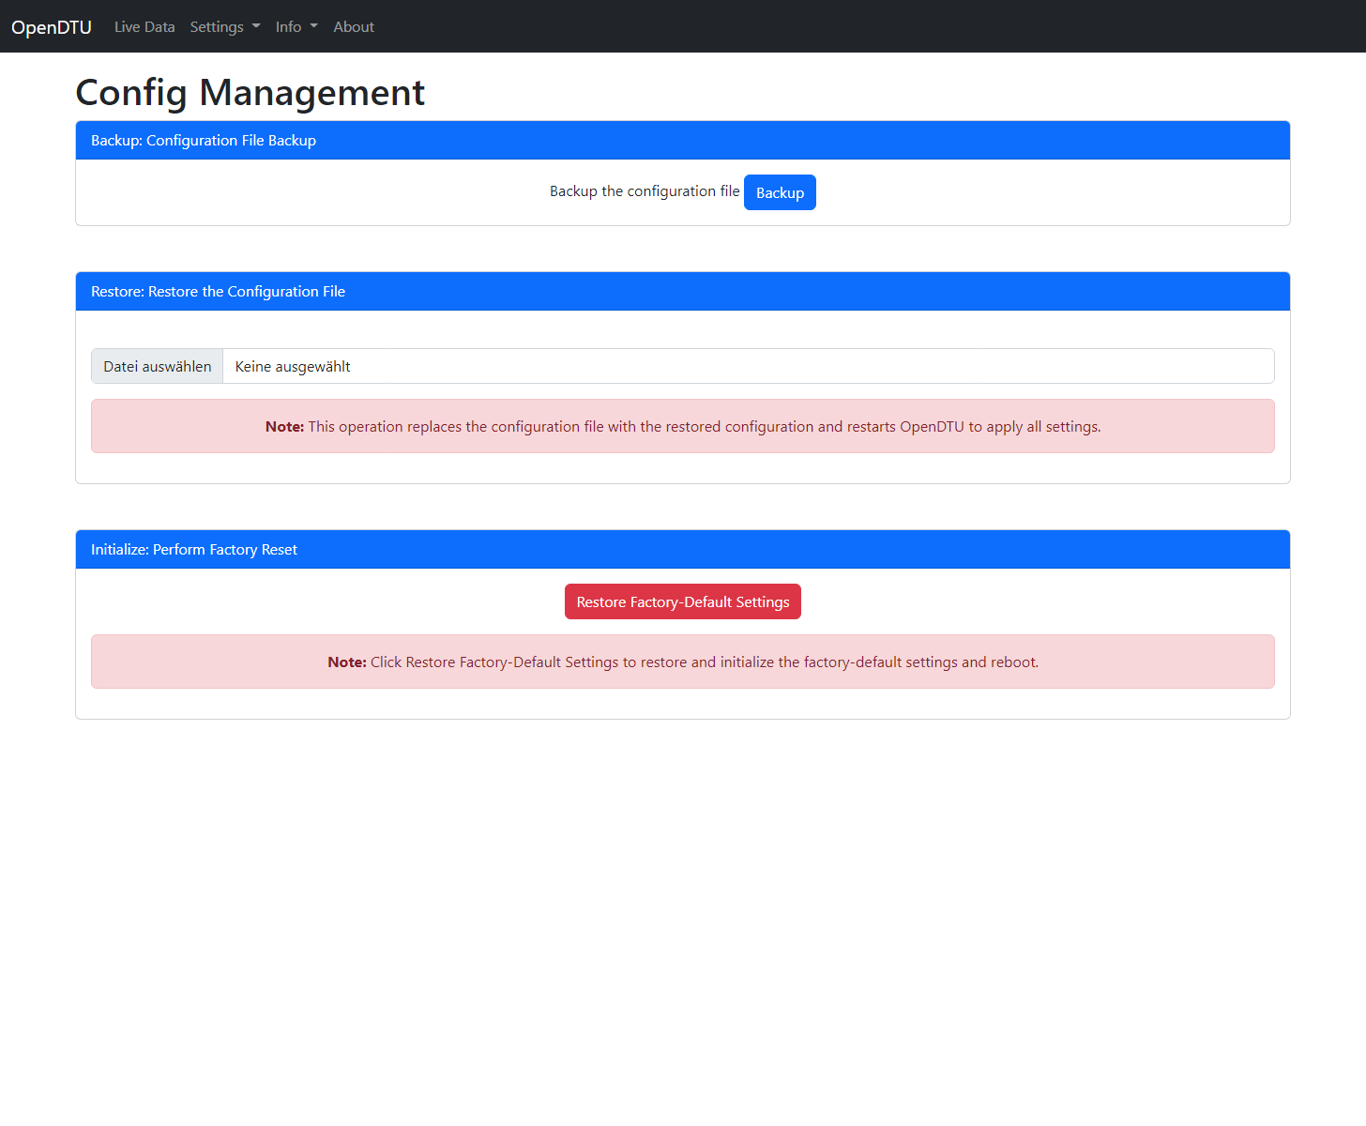Expand the Settings dropdown menu

224,27
